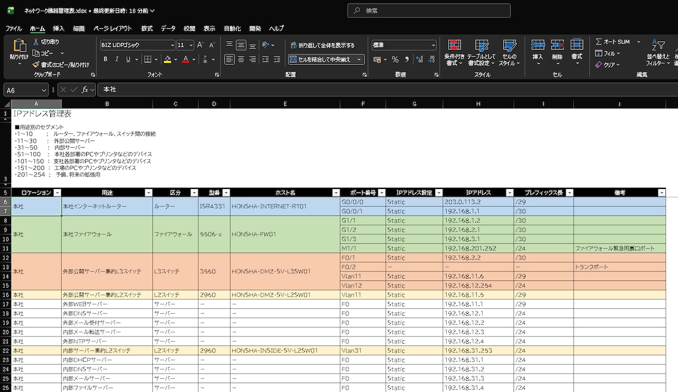Open the ロケーション column filter dropdown
This screenshot has height=392, width=678.
56,193
